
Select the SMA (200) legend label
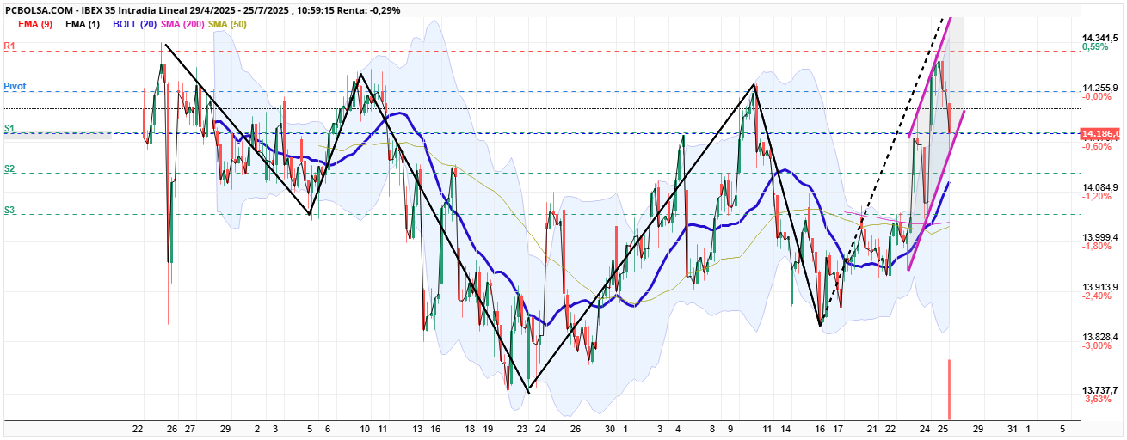click(182, 24)
